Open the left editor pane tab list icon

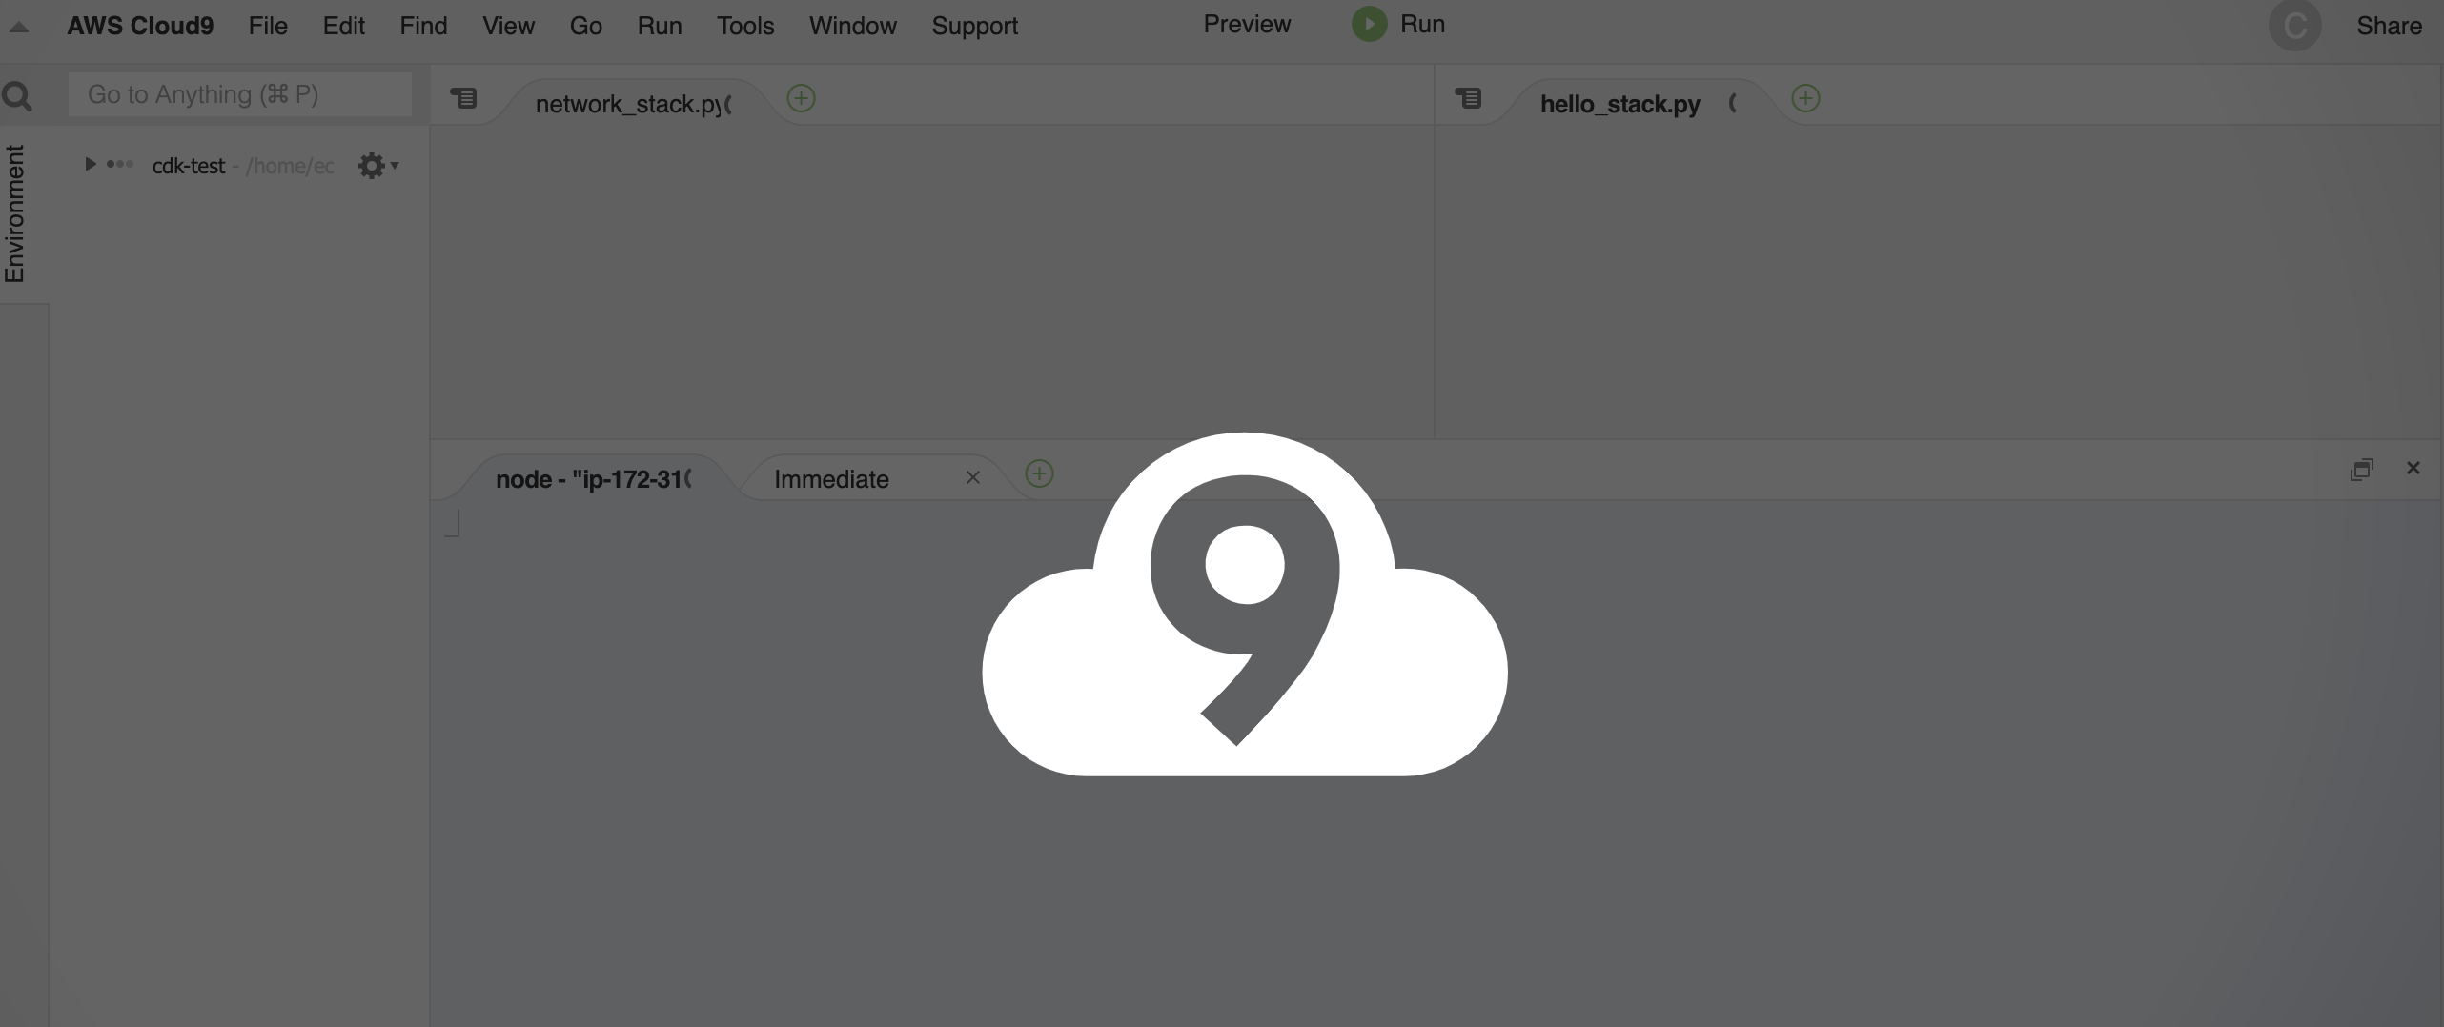464,98
